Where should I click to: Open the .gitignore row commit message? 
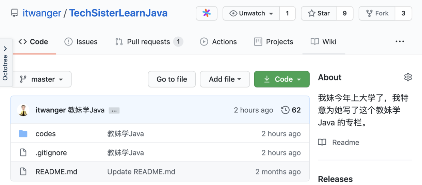click(126, 152)
